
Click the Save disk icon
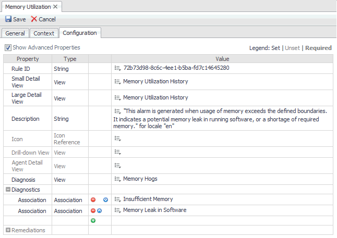[x=8, y=19]
